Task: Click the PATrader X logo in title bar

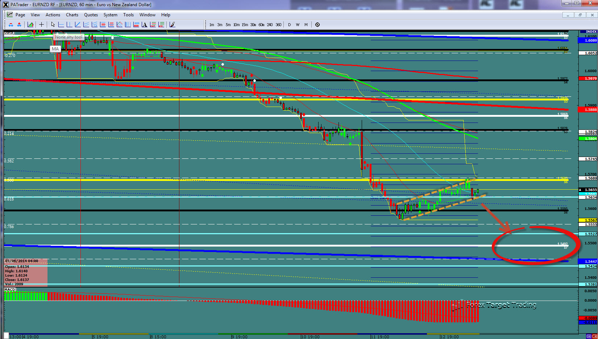Action: tap(5, 5)
